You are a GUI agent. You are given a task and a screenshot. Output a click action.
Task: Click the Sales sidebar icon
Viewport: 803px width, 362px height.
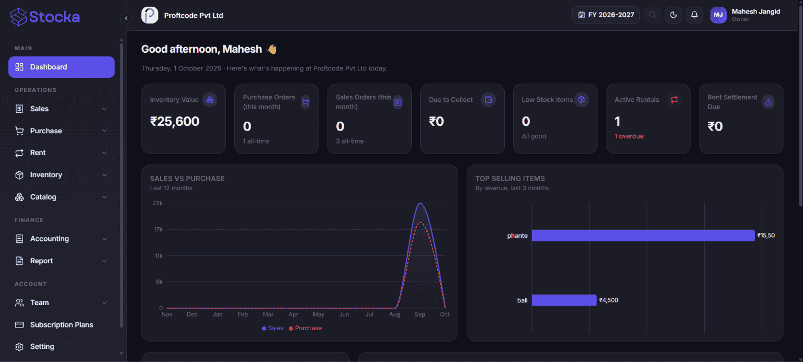(x=19, y=109)
